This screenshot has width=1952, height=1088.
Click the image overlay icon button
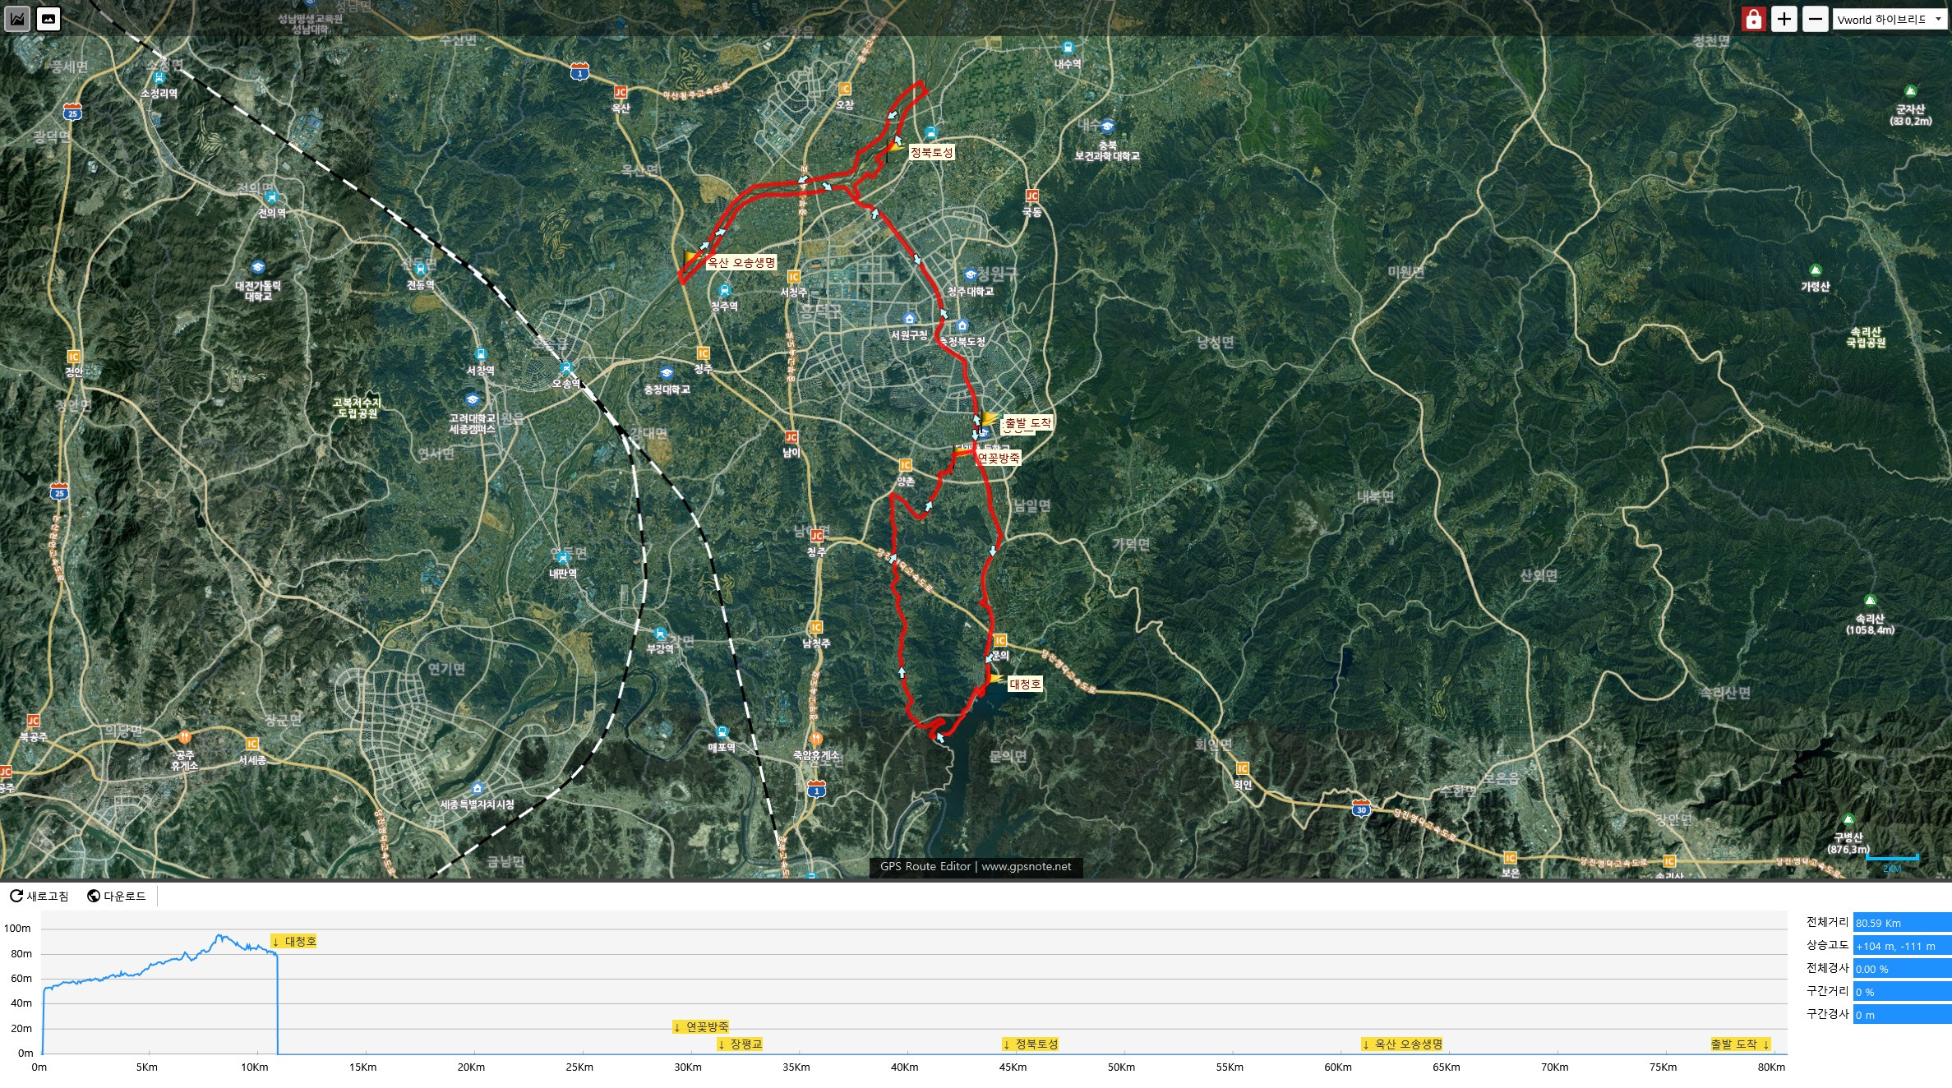pyautogui.click(x=48, y=19)
